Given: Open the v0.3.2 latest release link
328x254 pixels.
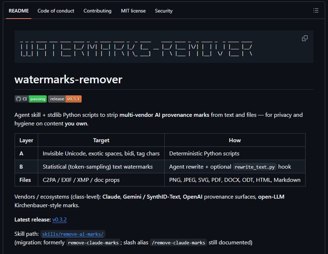Looking at the screenshot, I should coord(60,219).
